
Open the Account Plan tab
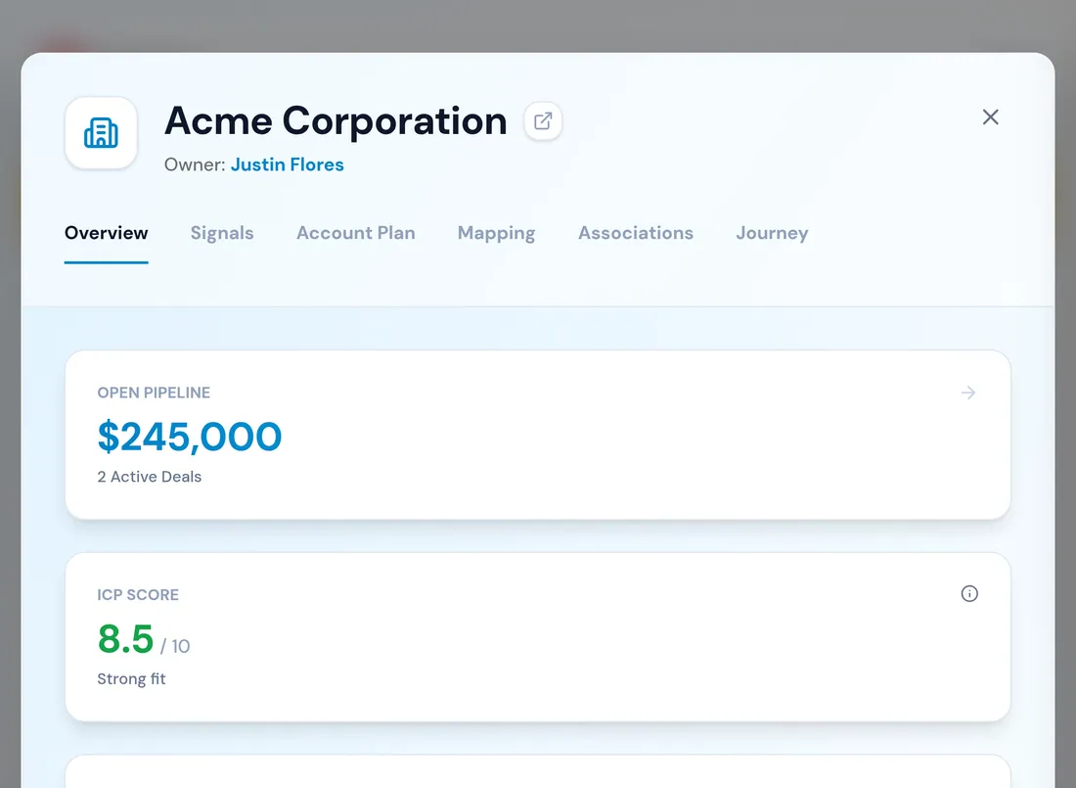(x=355, y=233)
